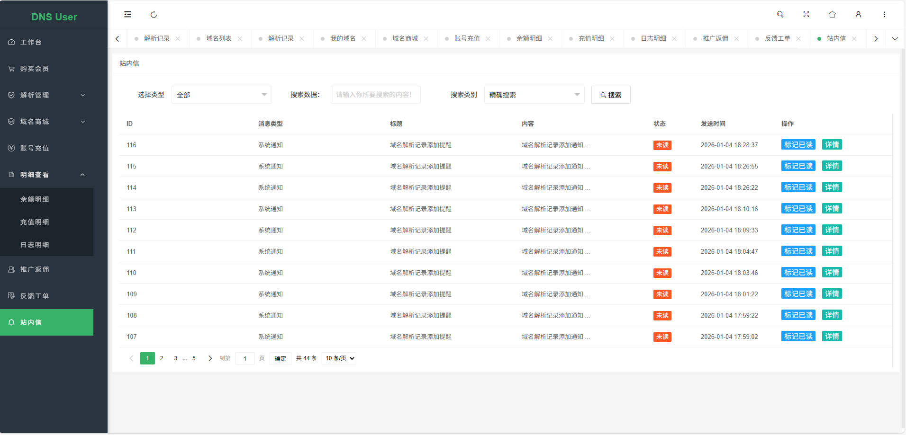The width and height of the screenshot is (906, 435).
Task: Mark message 116 as read
Action: pyautogui.click(x=798, y=145)
